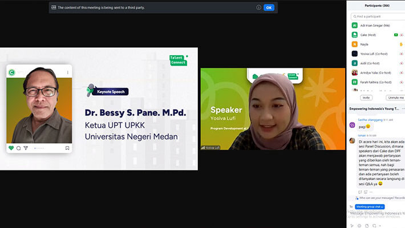Click Farah Fakhira's FF avatar icon
Image resolution: width=405 pixels, height=228 pixels.
(x=354, y=82)
